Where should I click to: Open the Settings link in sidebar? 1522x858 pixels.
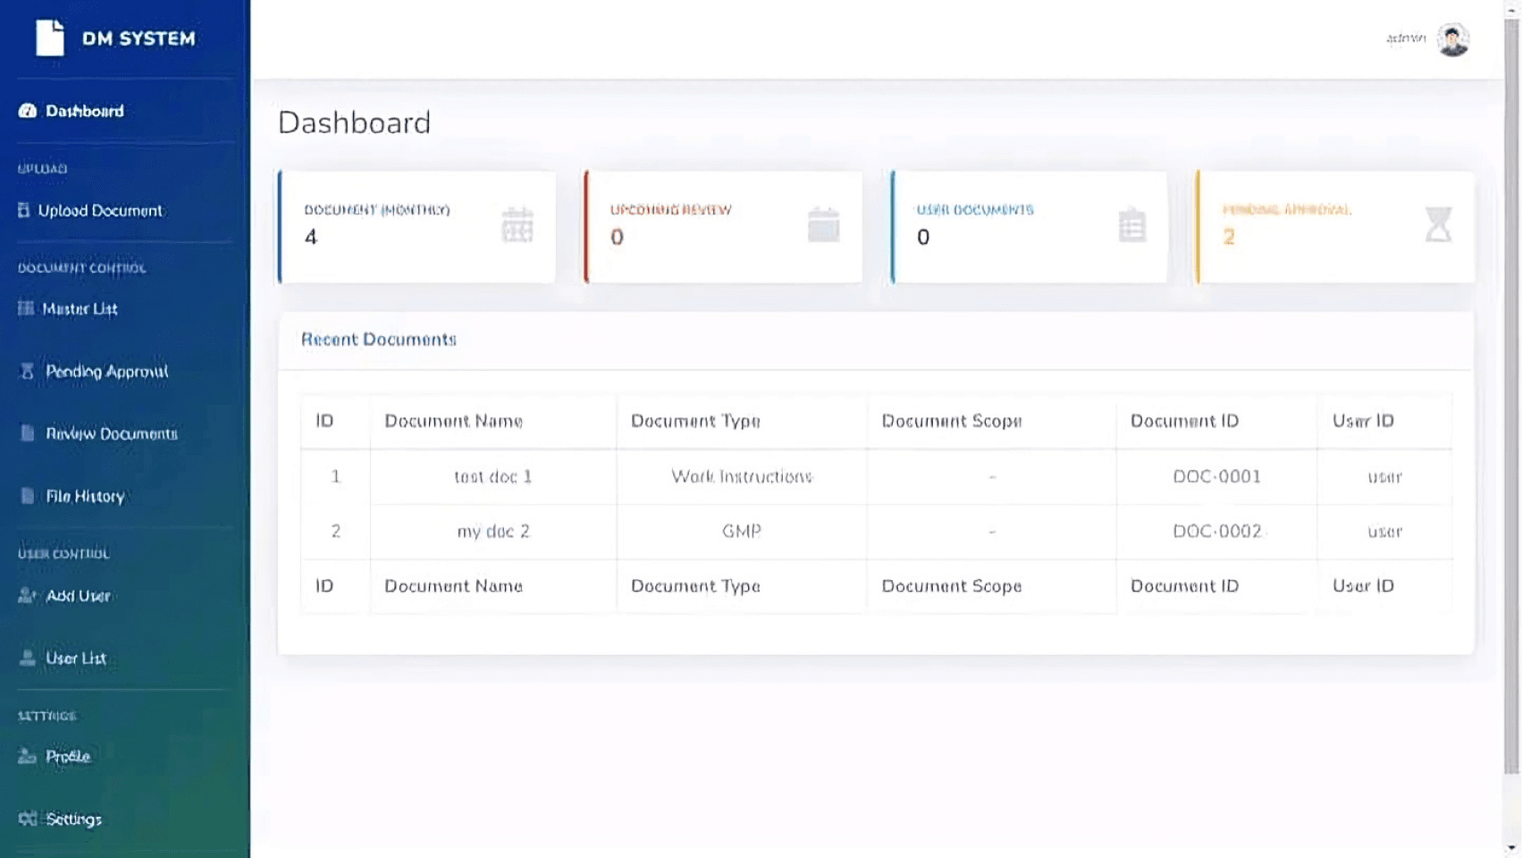click(x=74, y=819)
